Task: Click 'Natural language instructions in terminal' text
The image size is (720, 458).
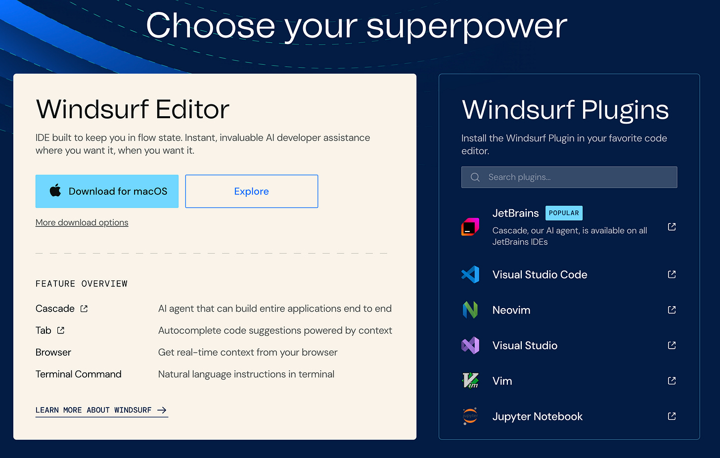Action: coord(246,374)
